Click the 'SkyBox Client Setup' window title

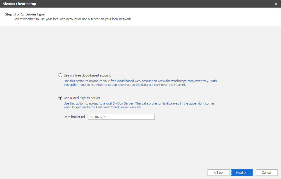point(19,4)
